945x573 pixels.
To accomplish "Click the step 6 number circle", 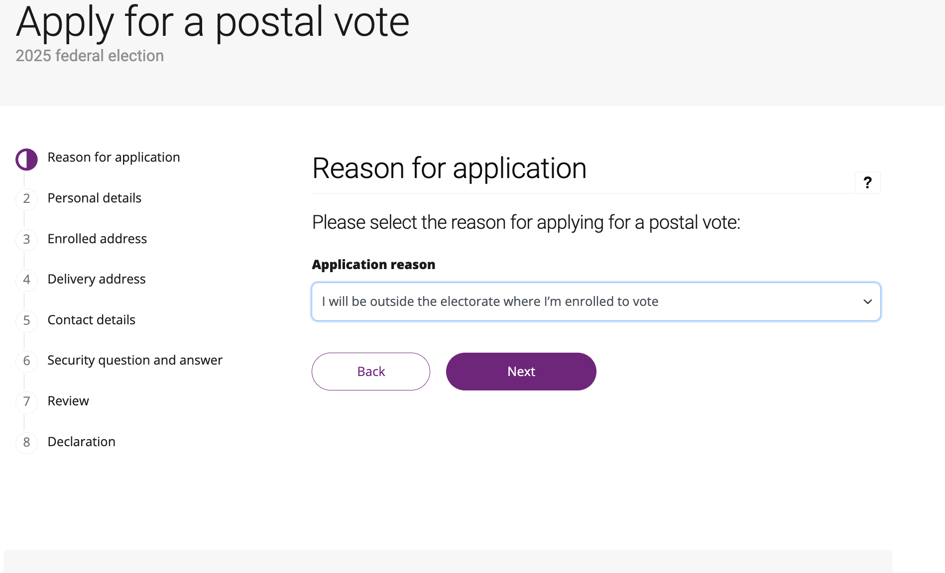I will (x=27, y=361).
